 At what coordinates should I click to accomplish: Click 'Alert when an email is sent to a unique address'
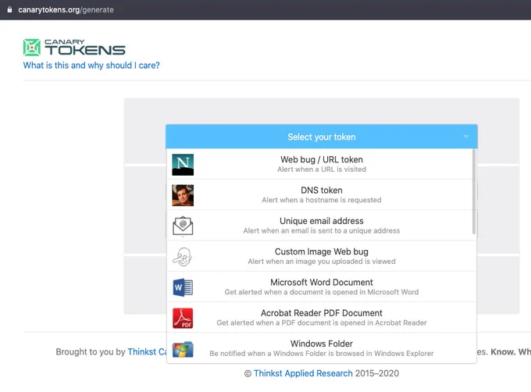[322, 231]
